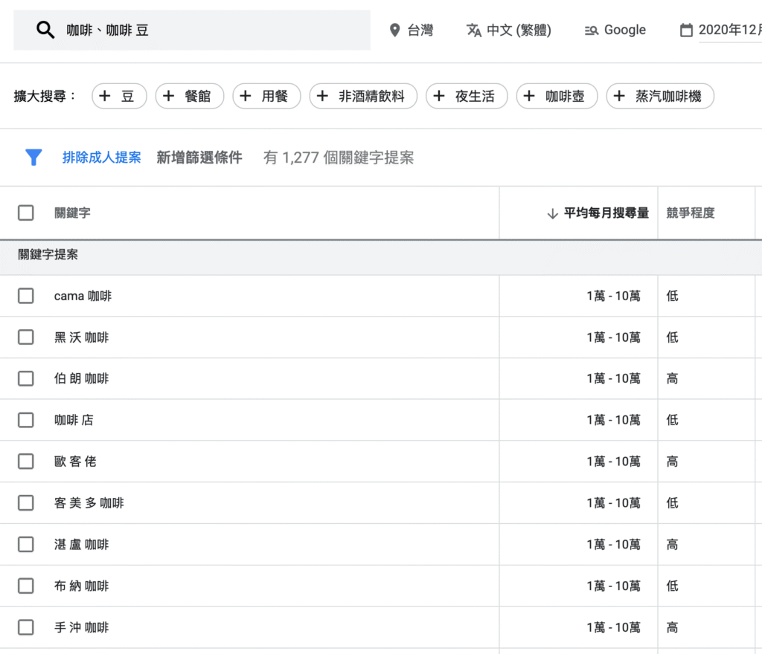Check the 伯 朗 咖啡 row checkbox
Screen dimensions: 762x654
(x=26, y=378)
